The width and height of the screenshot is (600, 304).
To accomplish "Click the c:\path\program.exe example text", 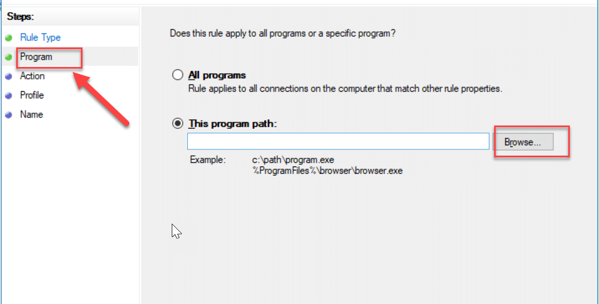I will pos(293,161).
